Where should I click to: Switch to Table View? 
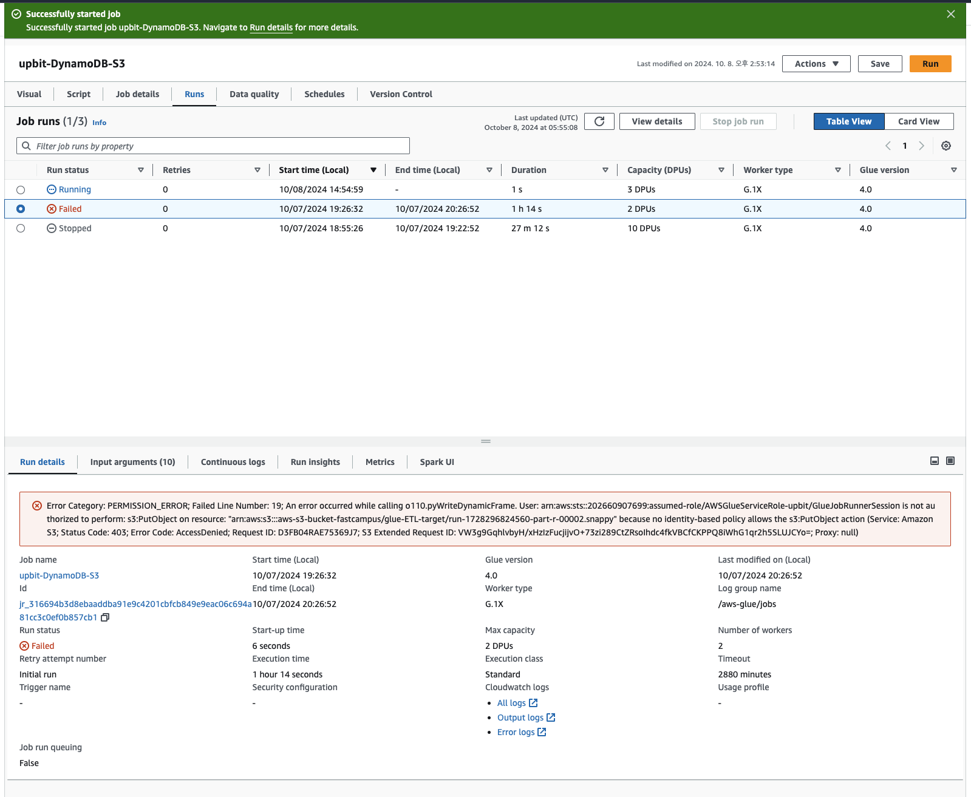(849, 121)
